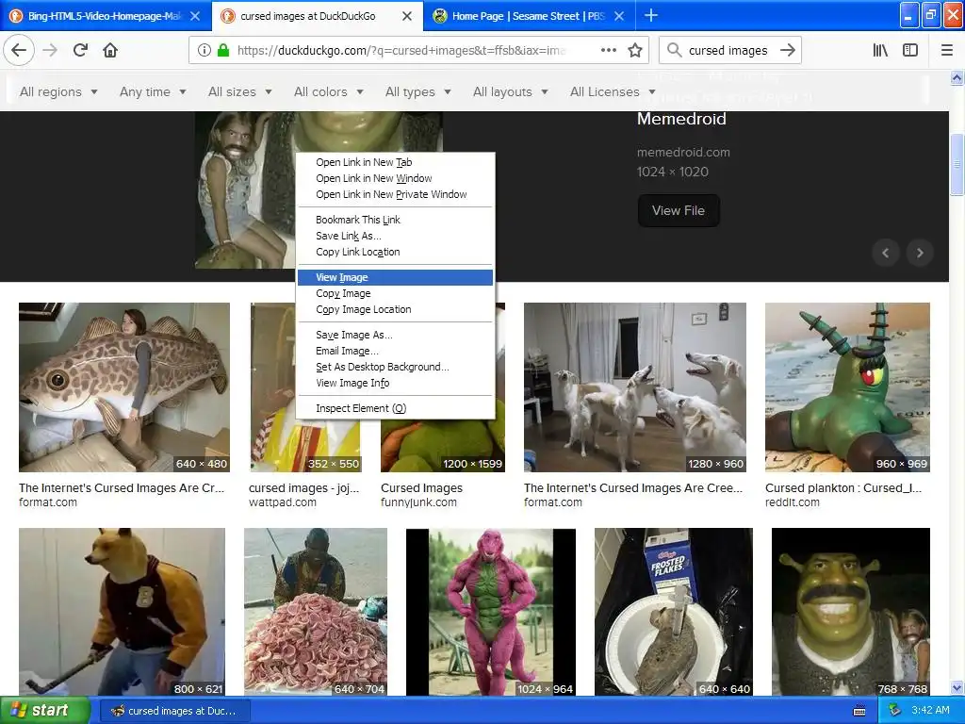Reload the page with the refresh icon

(80, 50)
